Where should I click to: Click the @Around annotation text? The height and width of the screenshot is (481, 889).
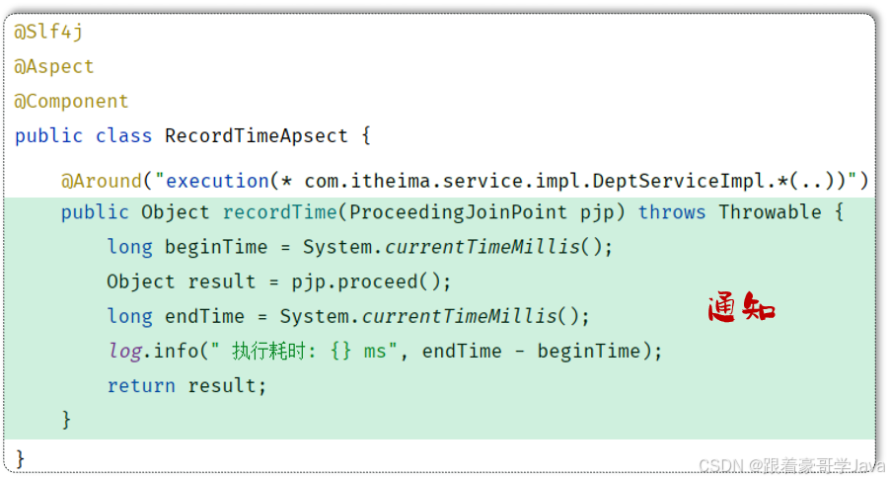coord(102,181)
